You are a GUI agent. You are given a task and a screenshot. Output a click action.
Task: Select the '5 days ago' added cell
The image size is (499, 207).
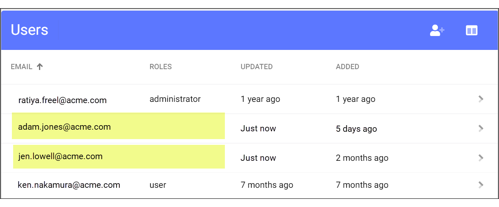point(356,129)
